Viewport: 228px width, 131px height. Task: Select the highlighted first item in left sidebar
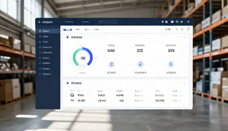pyautogui.click(x=48, y=31)
